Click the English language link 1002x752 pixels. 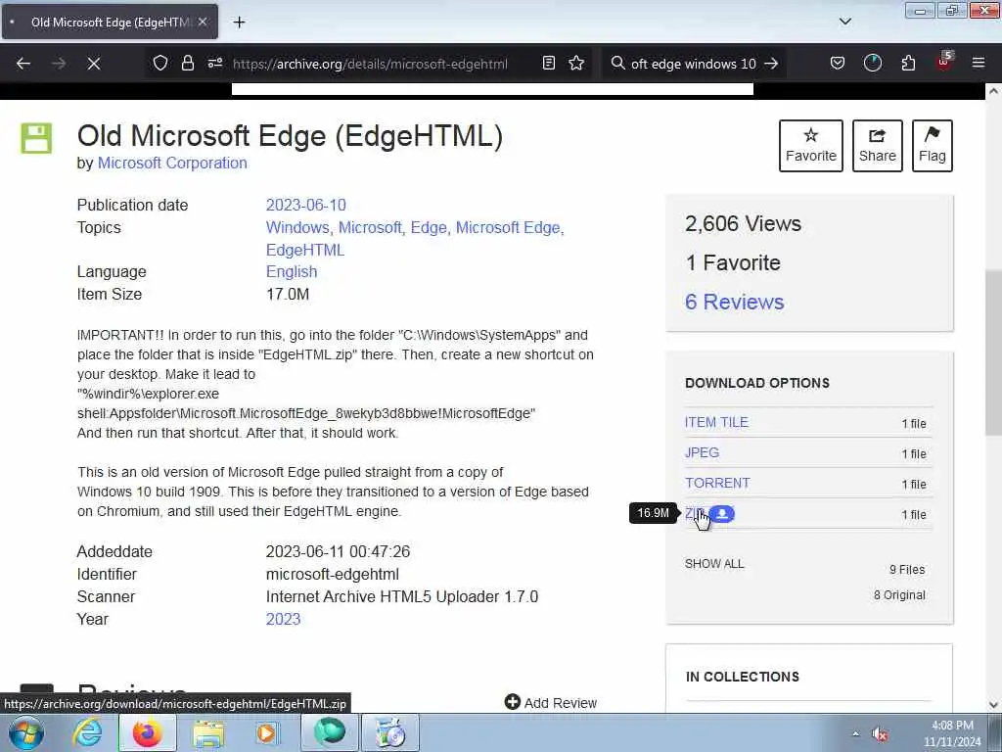click(x=292, y=271)
